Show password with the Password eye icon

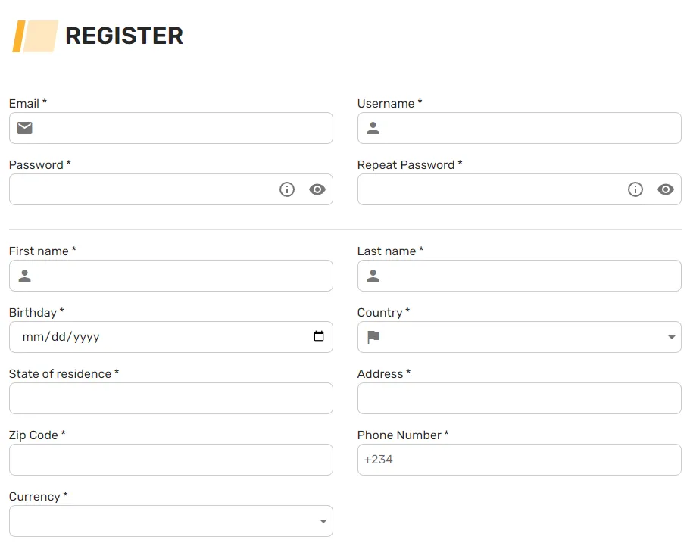click(x=317, y=189)
